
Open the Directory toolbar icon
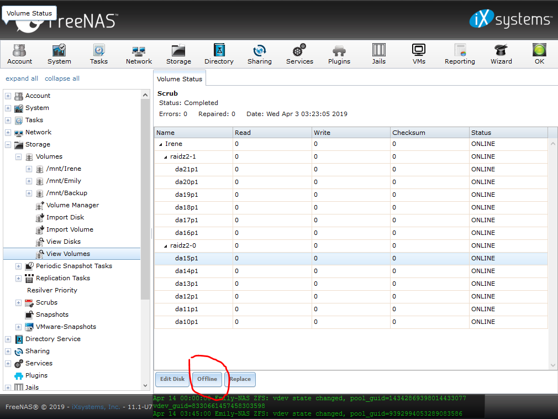tap(219, 54)
